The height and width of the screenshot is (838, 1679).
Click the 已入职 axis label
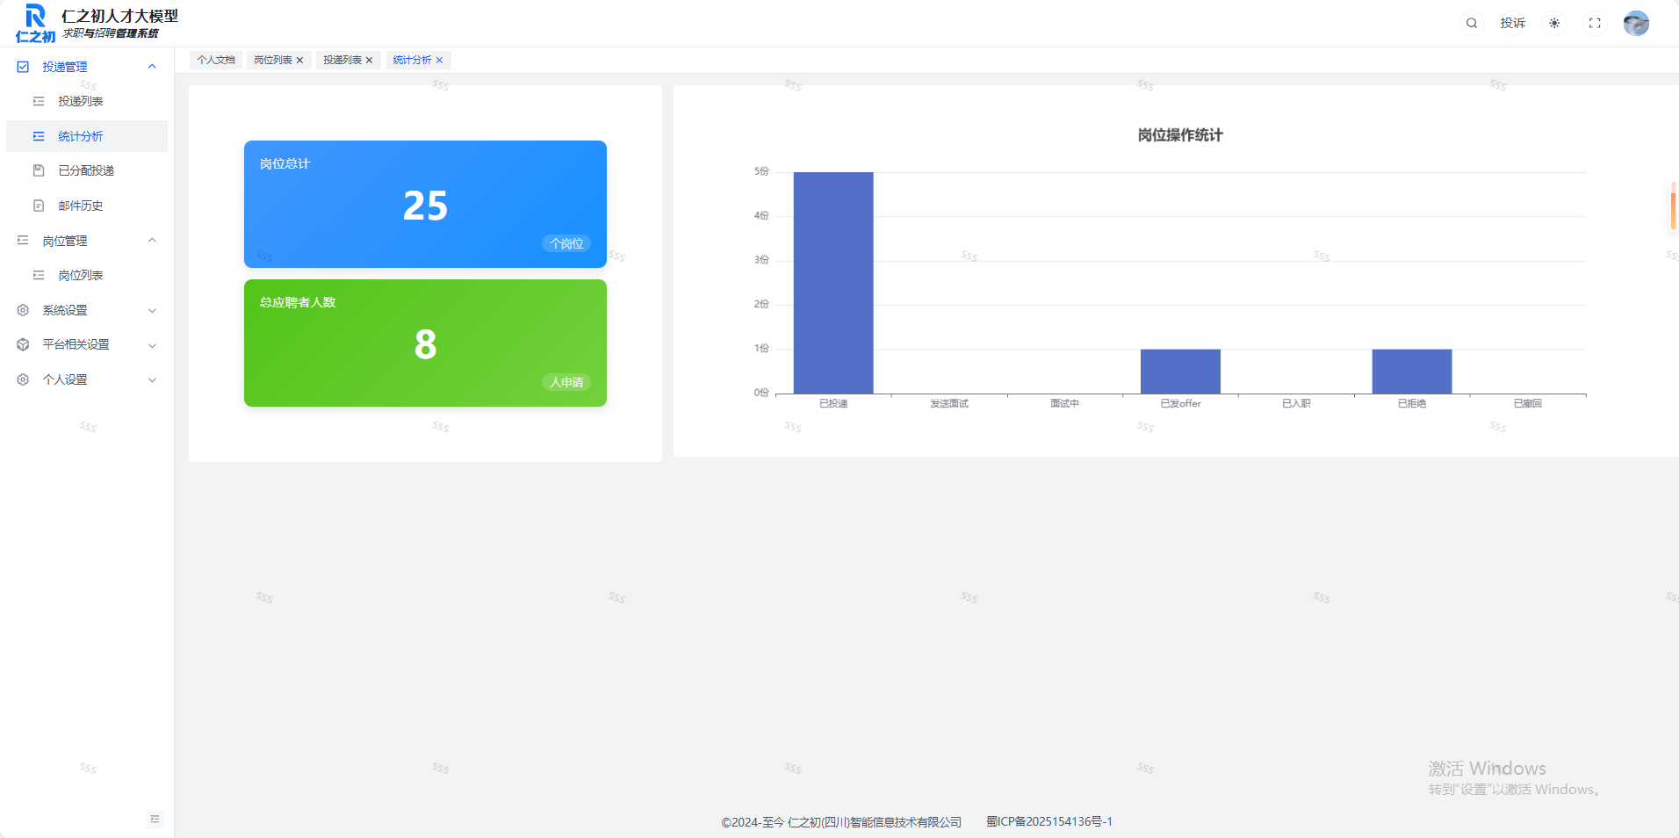pos(1296,403)
